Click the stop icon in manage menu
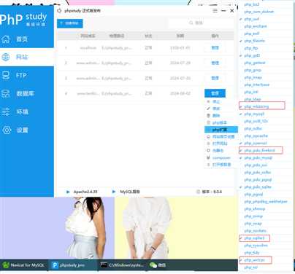The image size is (295, 274). click(208, 101)
